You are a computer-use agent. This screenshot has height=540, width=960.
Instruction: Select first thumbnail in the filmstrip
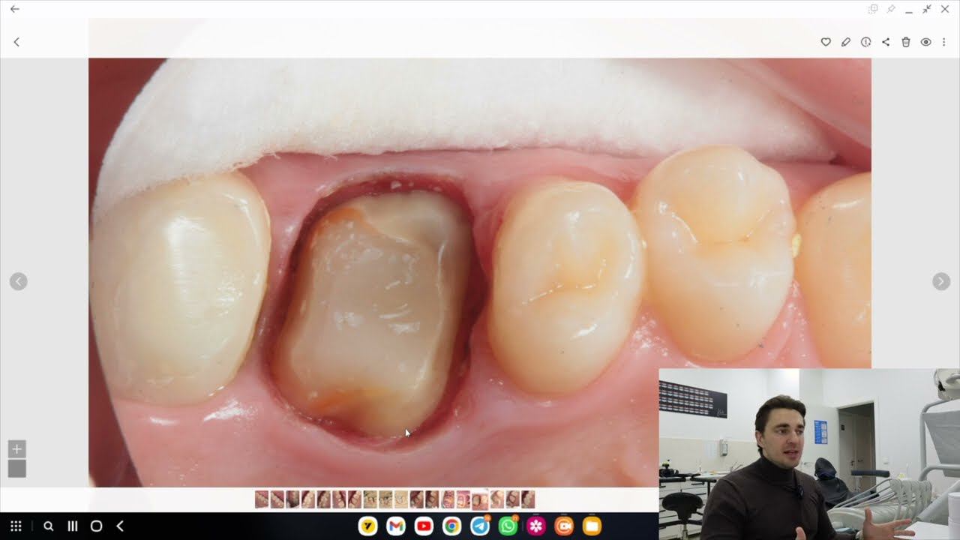(x=262, y=499)
